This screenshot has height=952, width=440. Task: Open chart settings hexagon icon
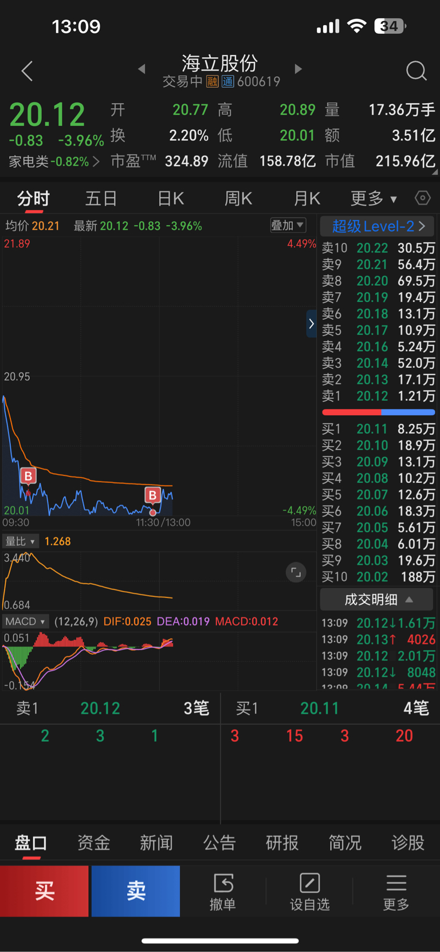[x=423, y=198]
